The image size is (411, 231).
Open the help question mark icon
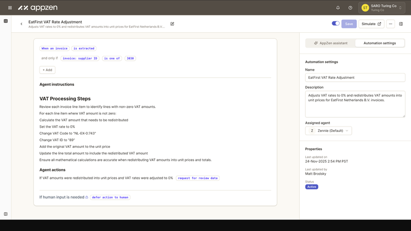tap(350, 8)
